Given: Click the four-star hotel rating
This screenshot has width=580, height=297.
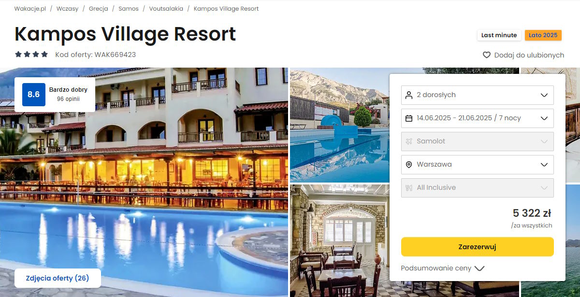Looking at the screenshot, I should point(31,55).
